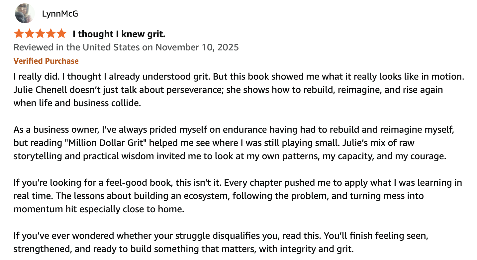Click the fifth orange rating star
This screenshot has height=260, width=477.
[61, 33]
